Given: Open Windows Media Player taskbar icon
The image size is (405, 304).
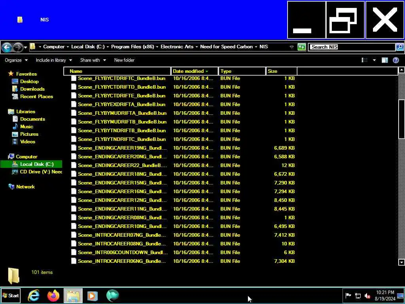Looking at the screenshot, I should click(x=93, y=296).
